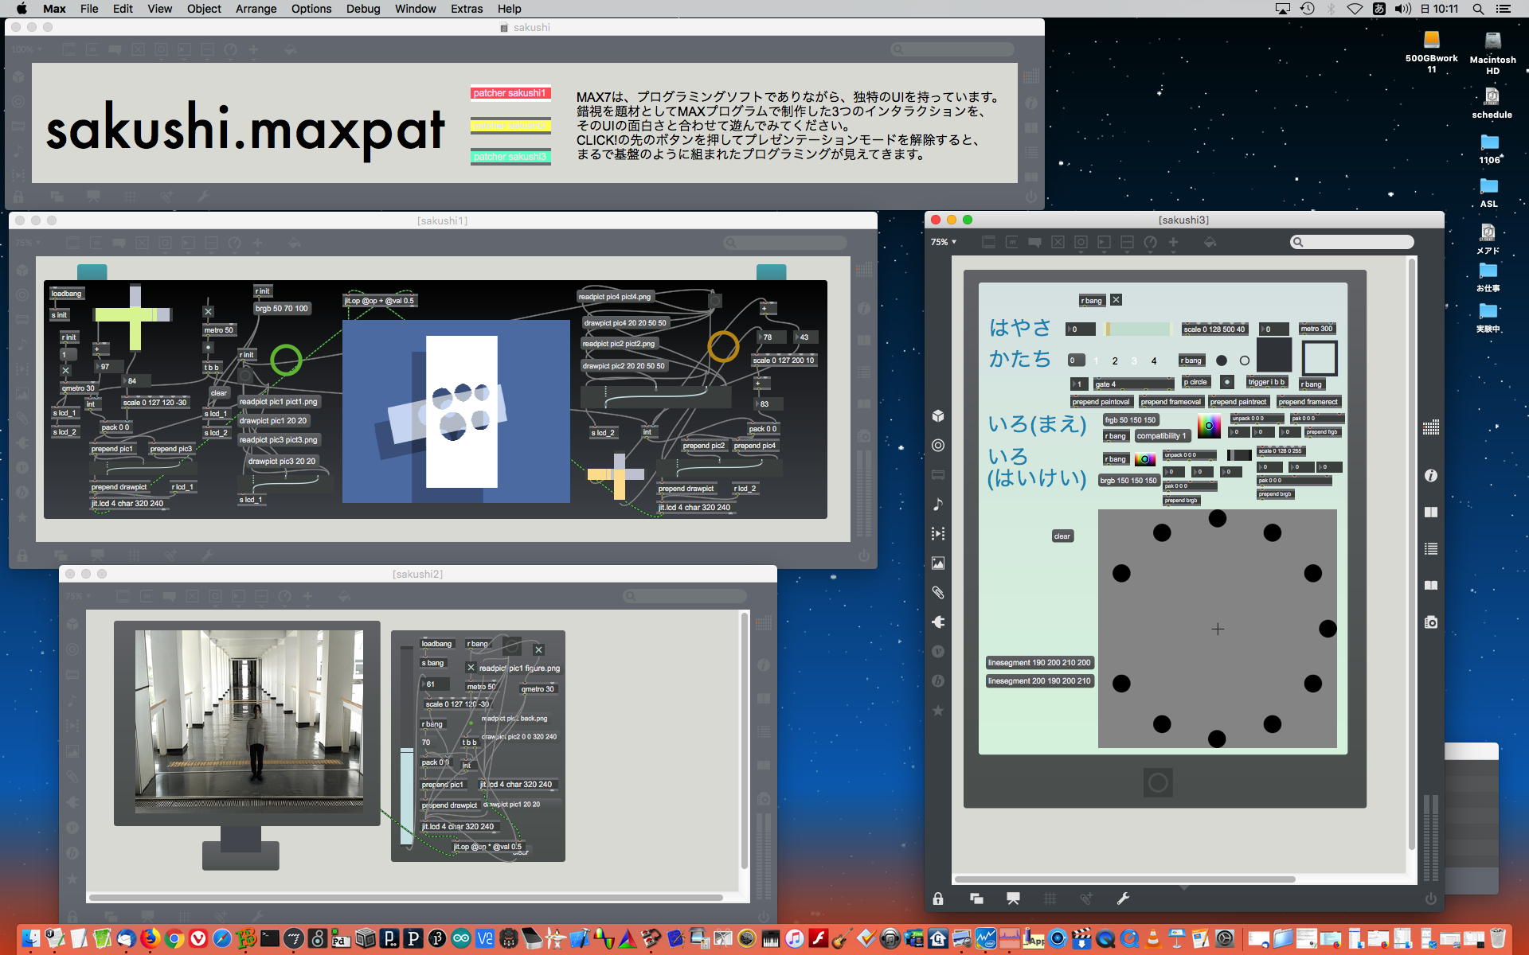
Task: Open the 75% zoom dropdown in sakushi3
Action: coord(944,242)
